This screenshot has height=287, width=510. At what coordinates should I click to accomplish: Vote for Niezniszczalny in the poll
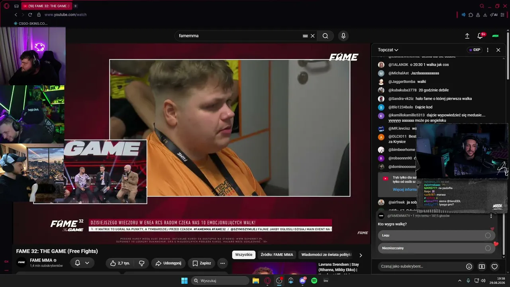coord(436,248)
